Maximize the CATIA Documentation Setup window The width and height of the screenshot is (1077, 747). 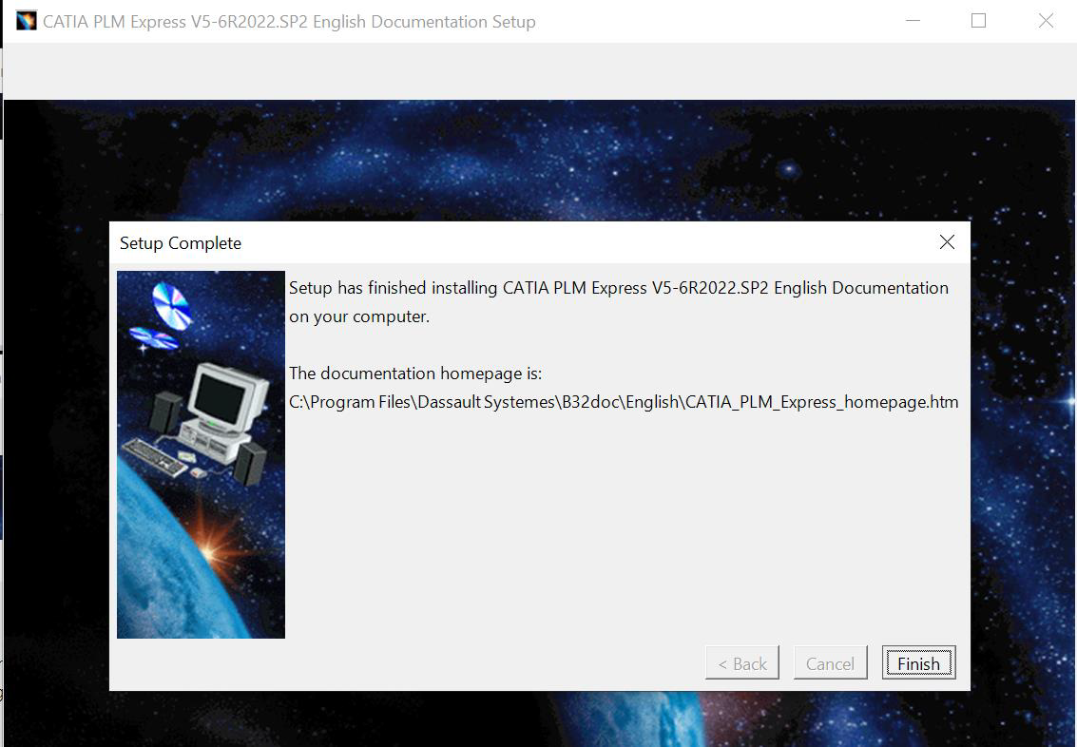[x=979, y=21]
